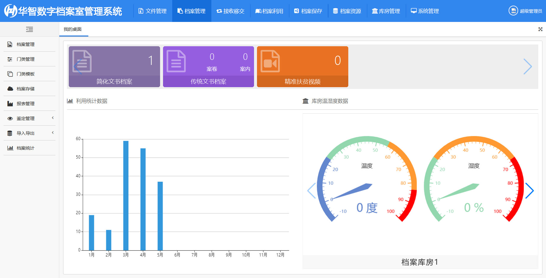The image size is (546, 278).
Task: Click the 导入导出 database icon
Action: pos(10,133)
